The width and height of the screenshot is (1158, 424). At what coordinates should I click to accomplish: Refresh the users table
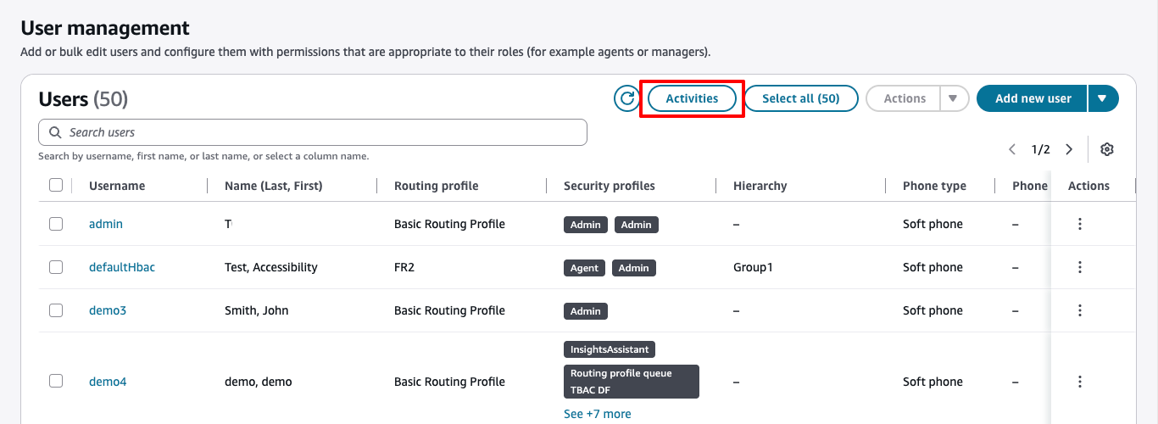click(626, 98)
